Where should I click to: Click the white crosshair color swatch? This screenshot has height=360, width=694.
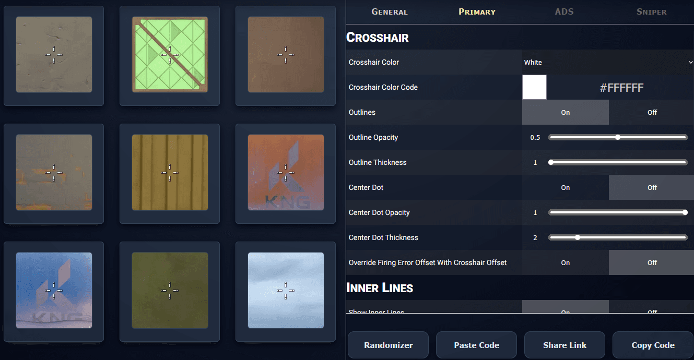[534, 87]
